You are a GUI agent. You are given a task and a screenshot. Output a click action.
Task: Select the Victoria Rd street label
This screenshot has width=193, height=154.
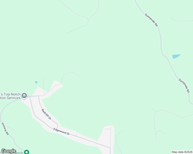click(5, 129)
